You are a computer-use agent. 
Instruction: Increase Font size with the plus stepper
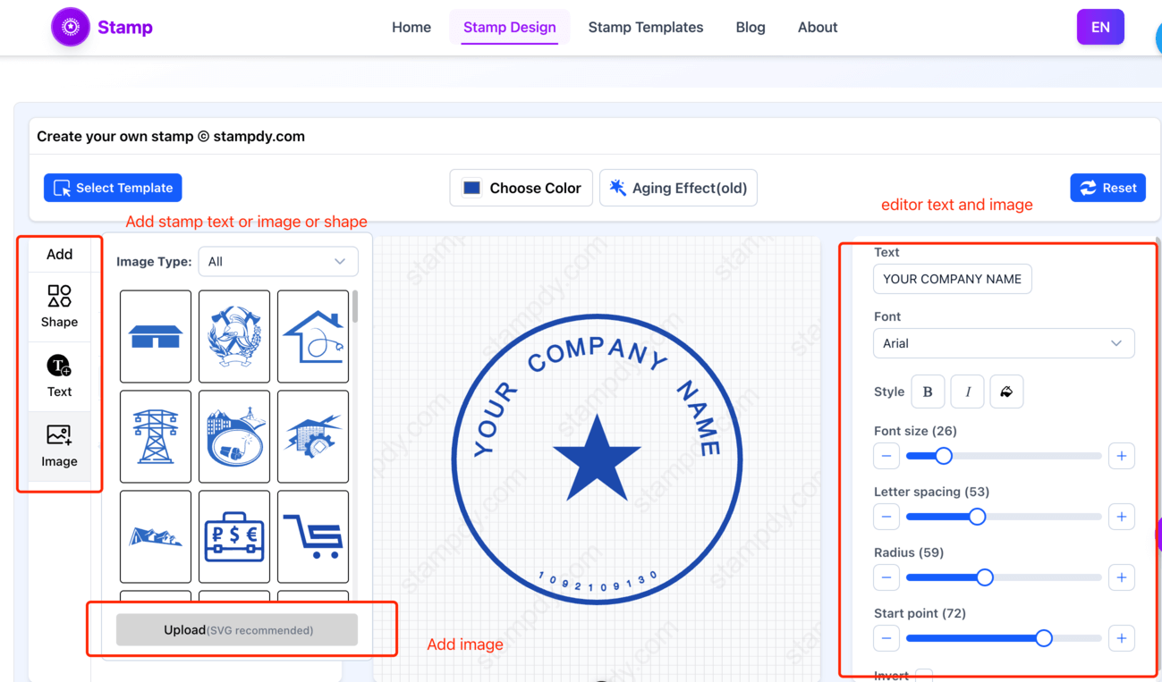tap(1122, 456)
